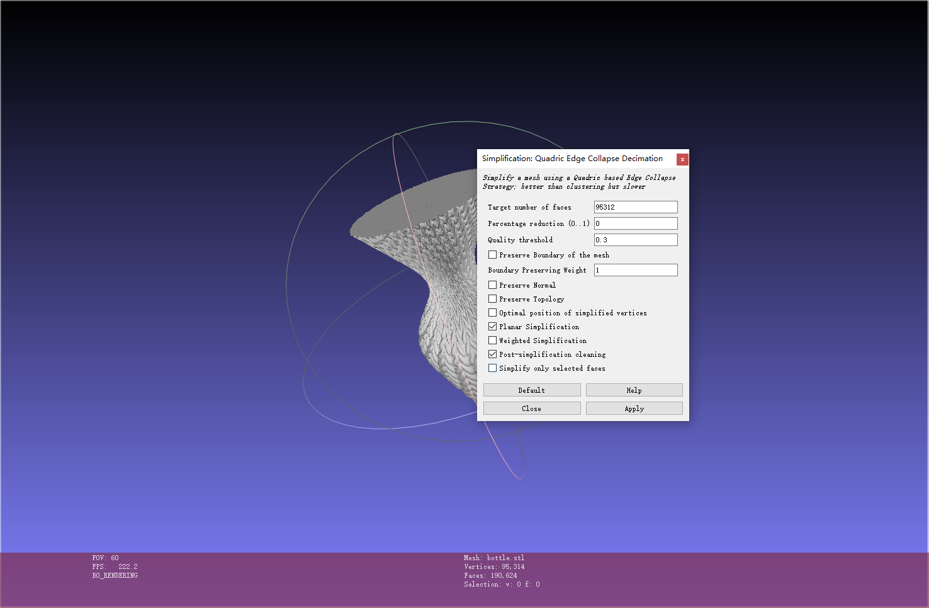The image size is (929, 608).
Task: Click the Boundary Preserving Weight field
Action: coord(636,270)
